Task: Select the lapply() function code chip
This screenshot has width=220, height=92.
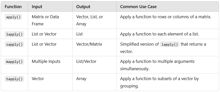Action: point(14,34)
